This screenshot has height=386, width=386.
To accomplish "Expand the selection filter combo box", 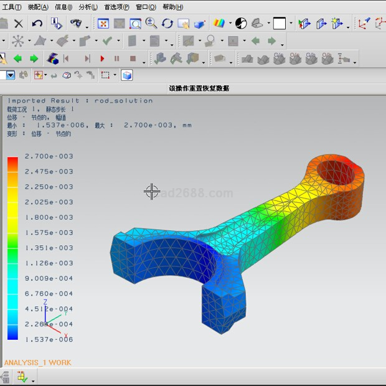I will [11, 75].
